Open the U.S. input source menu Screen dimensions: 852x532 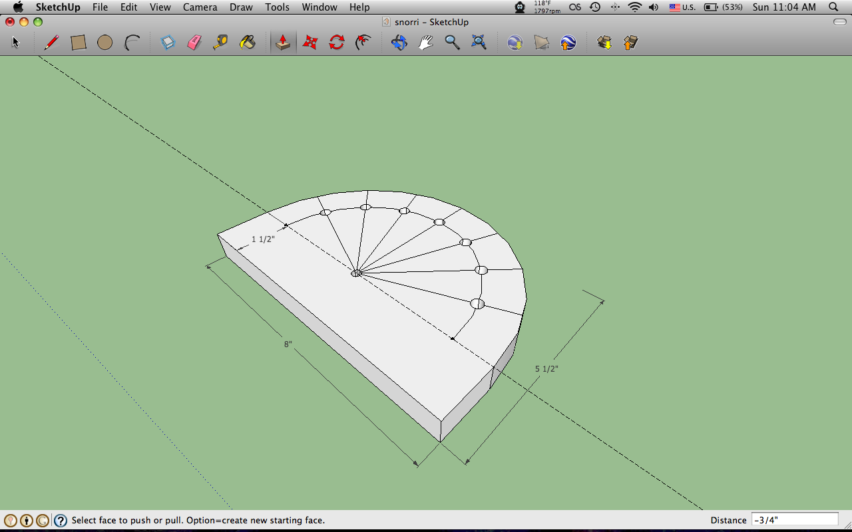click(x=683, y=7)
